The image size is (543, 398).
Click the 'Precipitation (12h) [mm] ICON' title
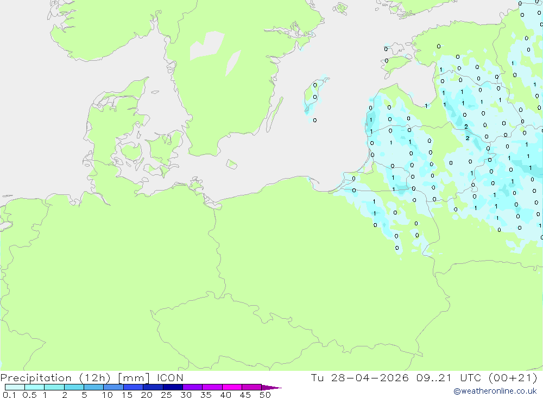pyautogui.click(x=92, y=378)
